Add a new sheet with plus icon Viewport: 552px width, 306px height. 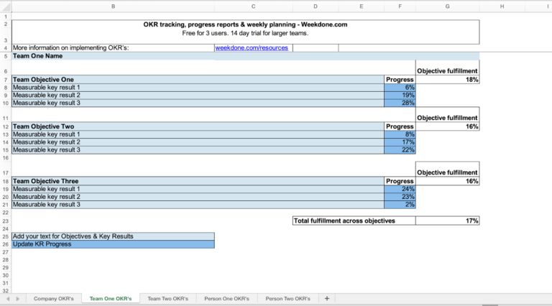pyautogui.click(x=327, y=298)
